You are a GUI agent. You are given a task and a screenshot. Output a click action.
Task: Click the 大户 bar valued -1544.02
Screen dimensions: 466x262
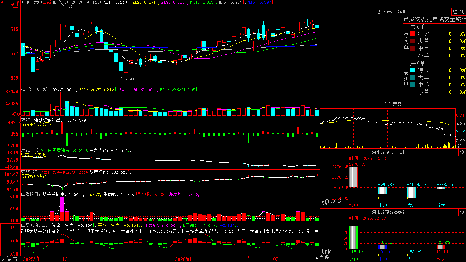(x=412, y=193)
